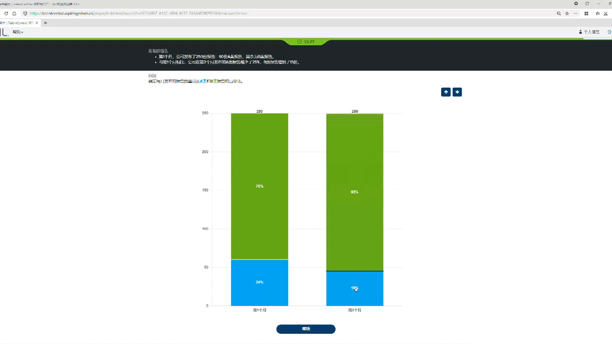
Task: Select the blue 18% segment of month 2
Action: (x=355, y=289)
